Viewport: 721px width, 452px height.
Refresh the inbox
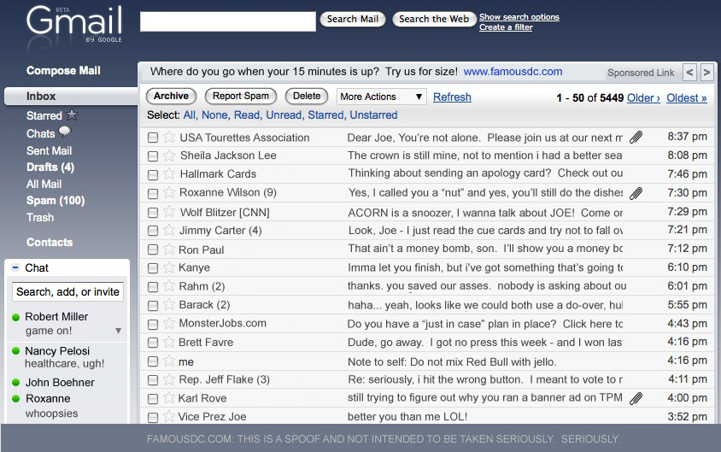452,97
